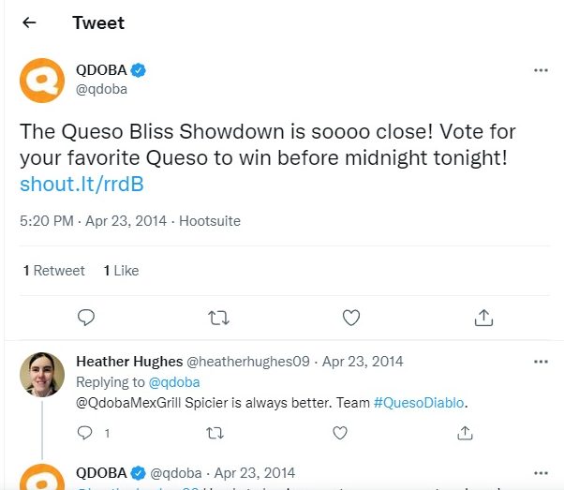Open the shout.lt/rrdB link

tap(82, 184)
